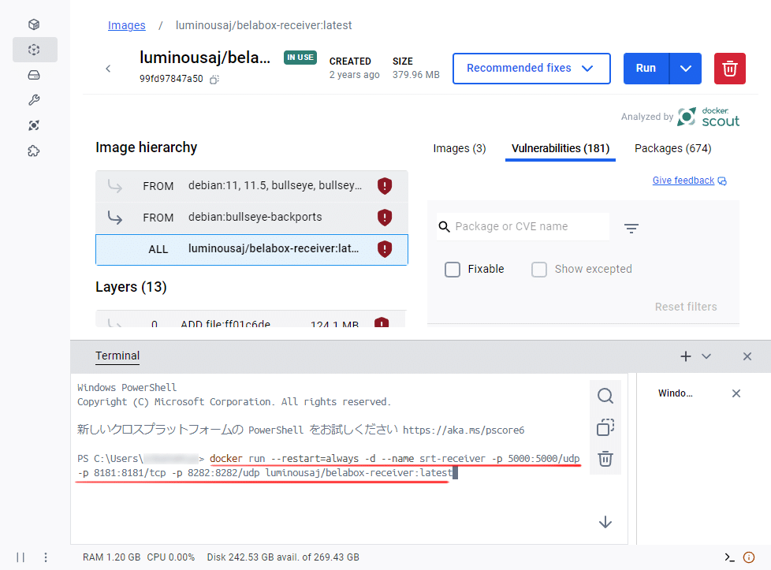Click the luminousaj/bela... image title

(x=204, y=58)
